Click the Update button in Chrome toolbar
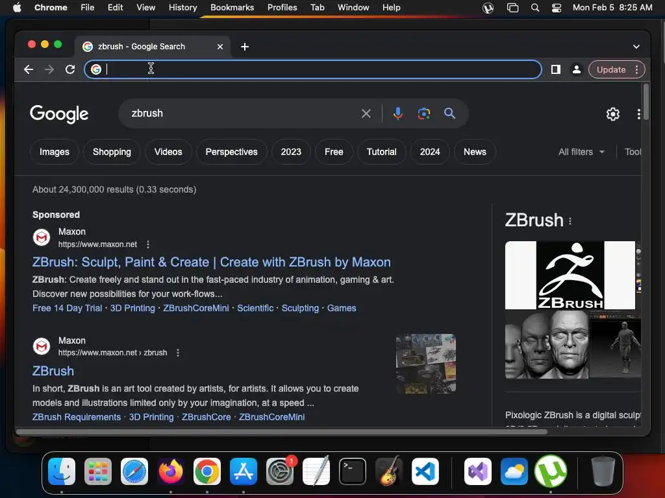Image resolution: width=665 pixels, height=498 pixels. click(x=611, y=69)
